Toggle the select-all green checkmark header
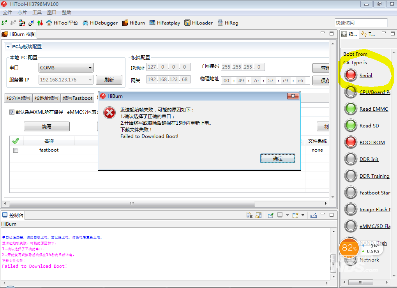Viewport: 397px width, 288px height. (x=16, y=141)
